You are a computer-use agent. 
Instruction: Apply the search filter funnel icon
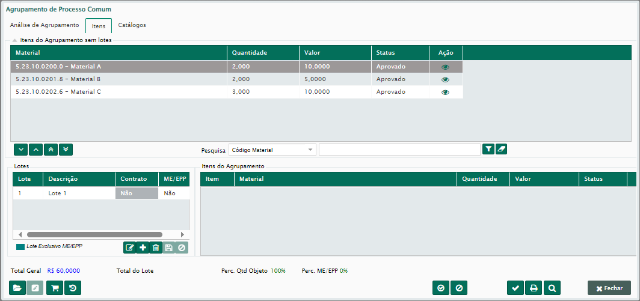(x=488, y=150)
